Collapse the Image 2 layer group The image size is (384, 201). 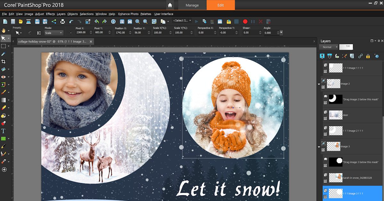point(319,85)
